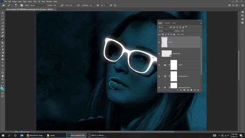Viewport: 245px width, 138px height.
Task: Select the Gradient tool
Action: (3, 53)
